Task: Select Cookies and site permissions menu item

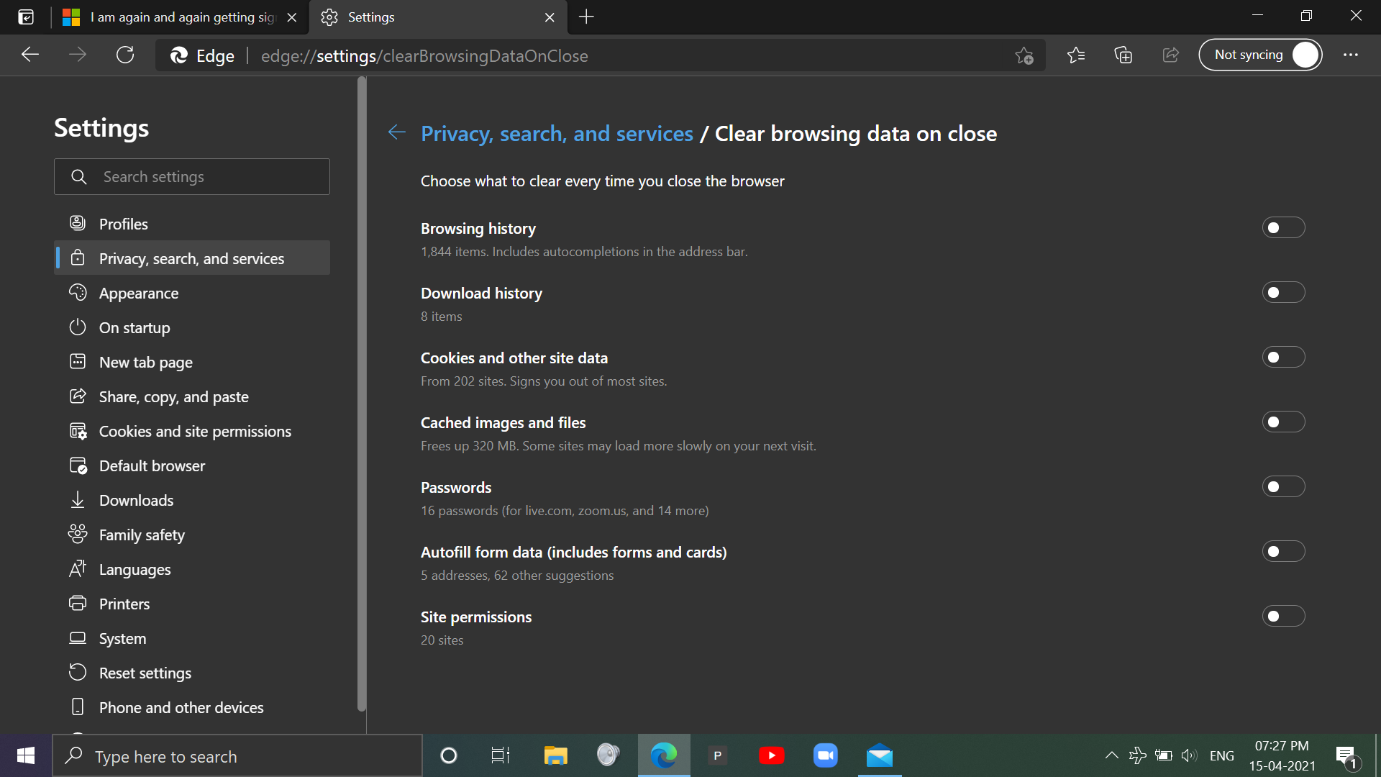Action: click(194, 431)
